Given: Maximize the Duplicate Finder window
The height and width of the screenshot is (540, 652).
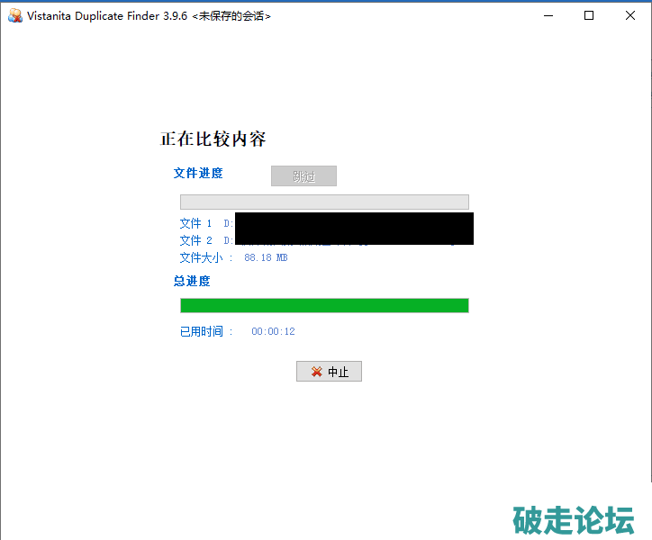Looking at the screenshot, I should tap(589, 15).
